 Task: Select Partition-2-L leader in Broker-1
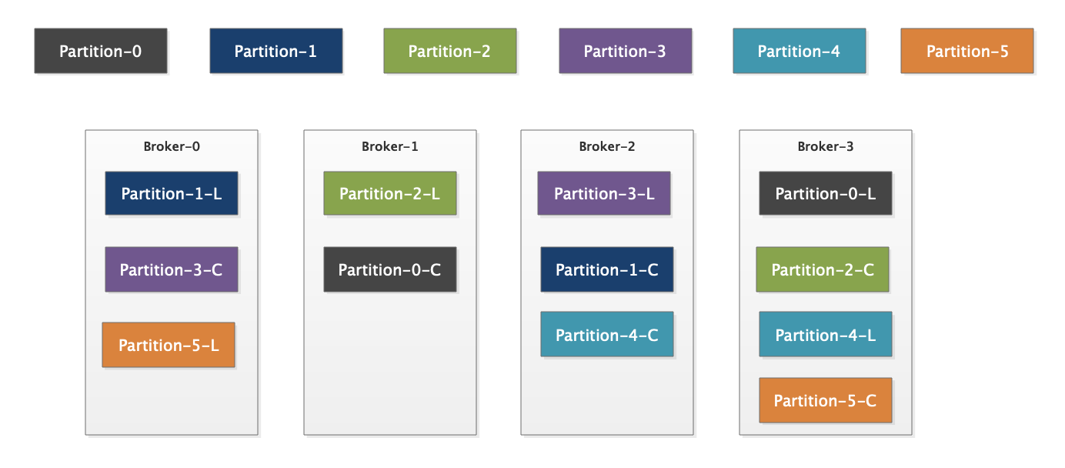tap(390, 193)
